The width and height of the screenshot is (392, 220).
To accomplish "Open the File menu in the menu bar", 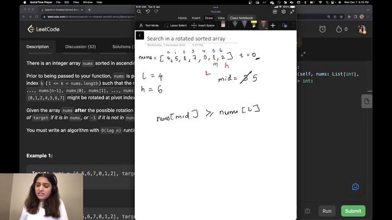I will click(58, 2).
